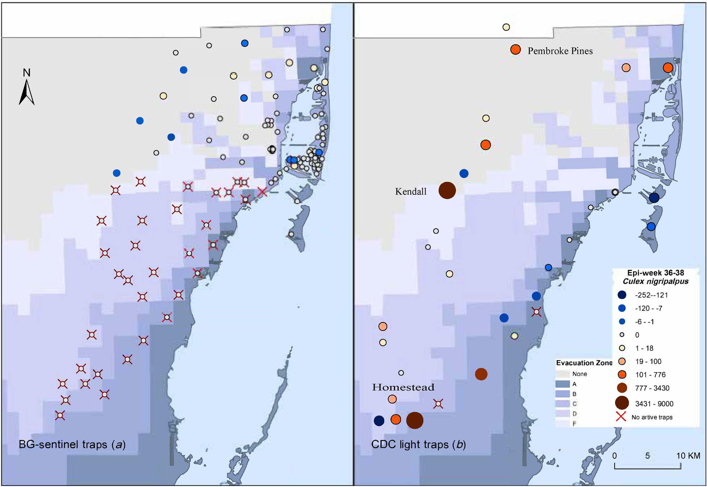Click the Evacuation Zone B color swatch

563,394
